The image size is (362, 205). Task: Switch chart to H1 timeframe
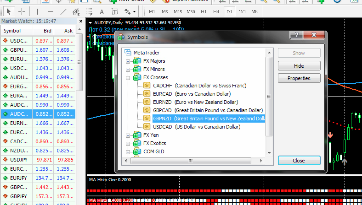pyautogui.click(x=204, y=12)
